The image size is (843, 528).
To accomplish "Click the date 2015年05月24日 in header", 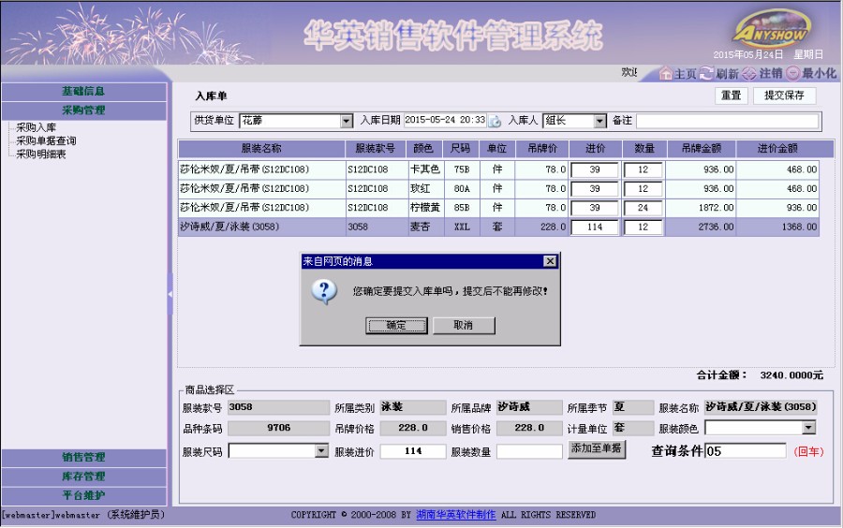I will point(747,55).
